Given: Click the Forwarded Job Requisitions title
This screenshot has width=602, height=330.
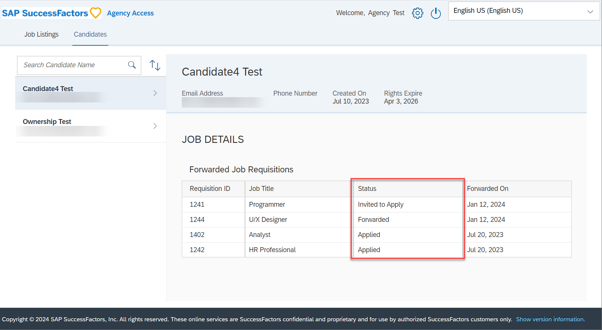Looking at the screenshot, I should coord(241,170).
